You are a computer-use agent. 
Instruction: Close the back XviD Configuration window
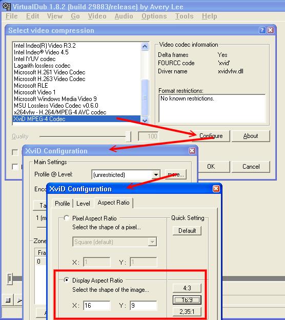point(192,151)
